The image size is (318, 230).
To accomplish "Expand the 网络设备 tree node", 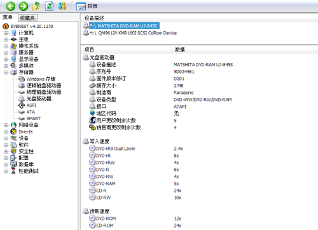I will 6,125.
